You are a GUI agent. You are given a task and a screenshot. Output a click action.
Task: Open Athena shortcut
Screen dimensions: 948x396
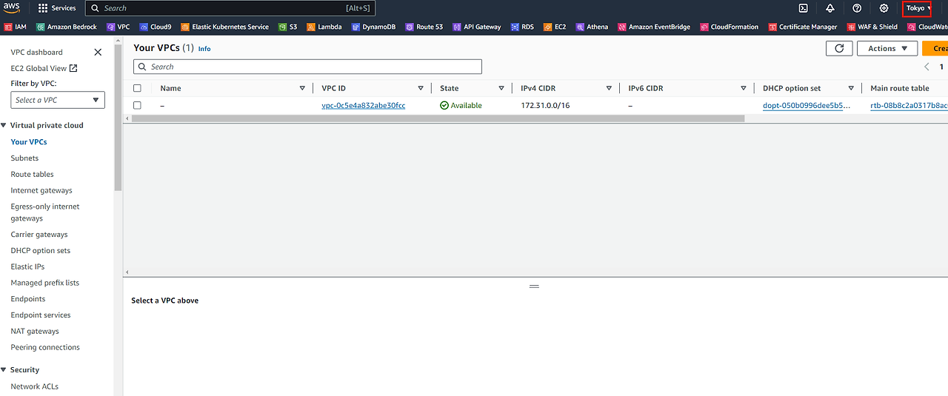[x=592, y=27]
